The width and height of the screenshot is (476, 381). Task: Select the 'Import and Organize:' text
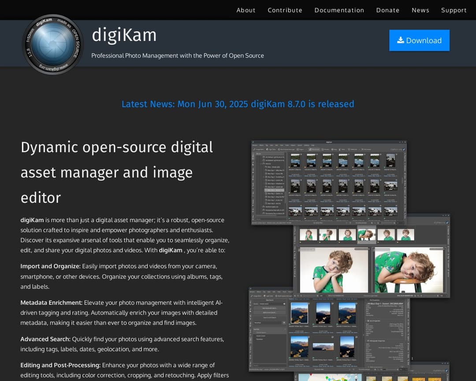(50, 266)
